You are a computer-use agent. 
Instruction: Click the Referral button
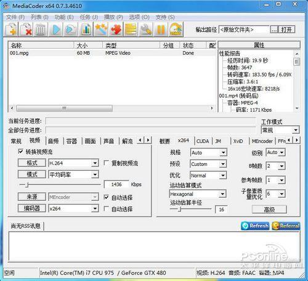click(x=286, y=226)
